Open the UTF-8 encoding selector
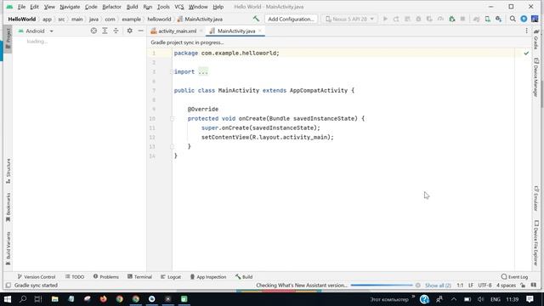Image resolution: width=544 pixels, height=306 pixels. pos(484,286)
